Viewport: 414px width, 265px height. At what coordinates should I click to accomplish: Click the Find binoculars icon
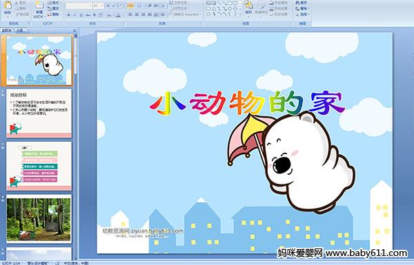[302, 3]
